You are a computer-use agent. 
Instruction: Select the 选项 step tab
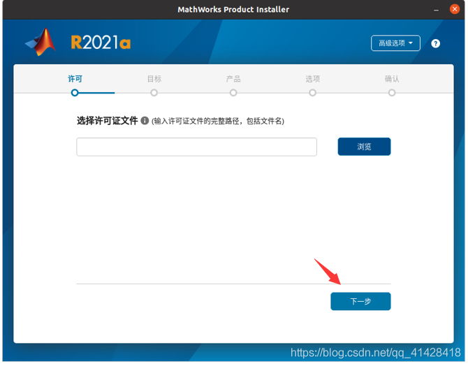312,79
